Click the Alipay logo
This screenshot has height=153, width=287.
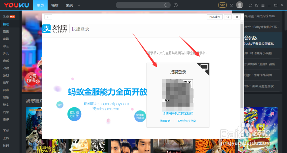tap(55, 29)
